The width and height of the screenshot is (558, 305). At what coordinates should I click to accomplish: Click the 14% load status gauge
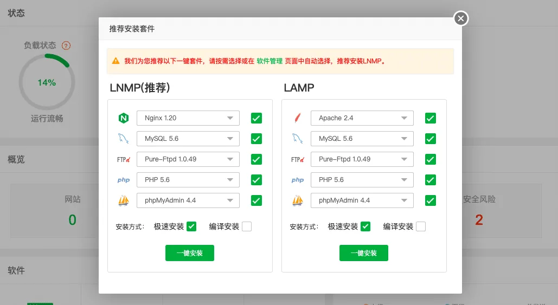pos(47,82)
